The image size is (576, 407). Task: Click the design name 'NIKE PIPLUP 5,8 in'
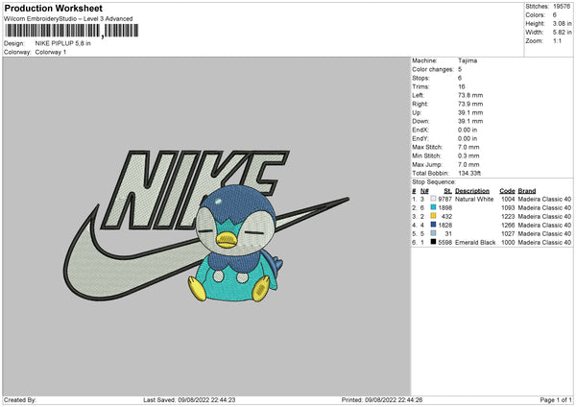pyautogui.click(x=62, y=43)
